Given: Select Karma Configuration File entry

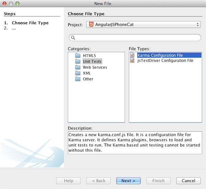Looking at the screenshot, I should [160, 55].
